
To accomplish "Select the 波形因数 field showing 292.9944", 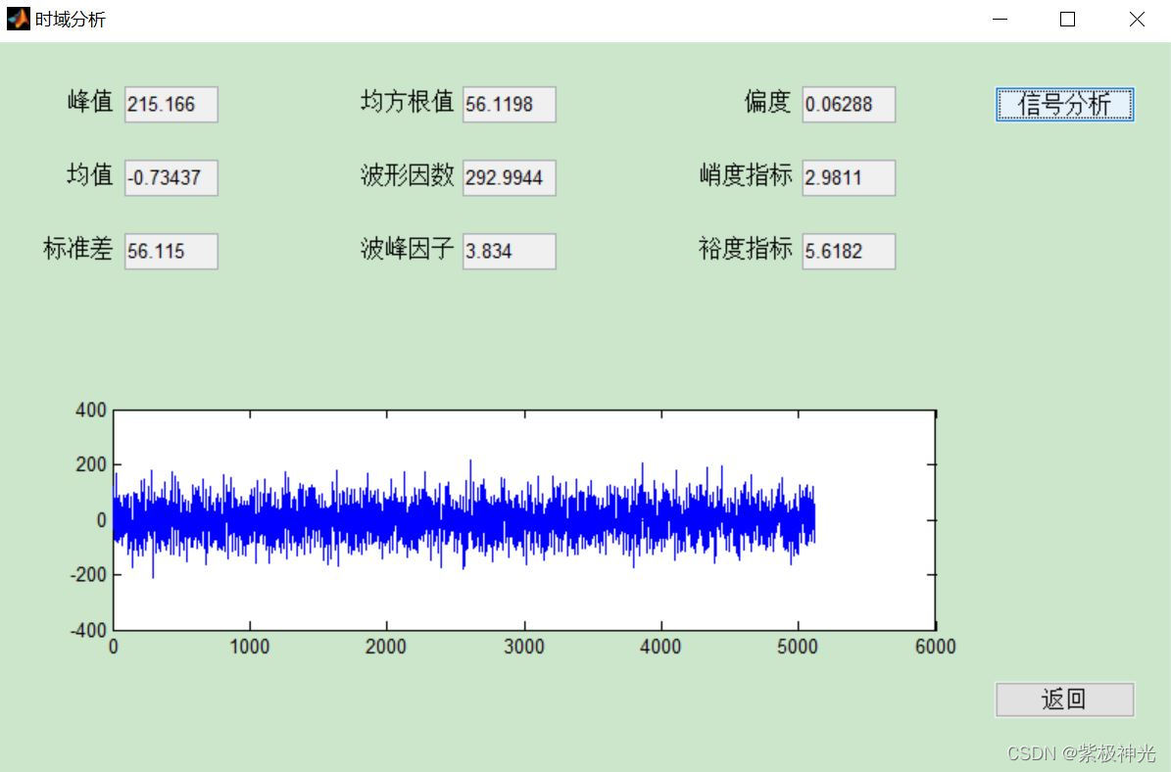I will click(510, 177).
